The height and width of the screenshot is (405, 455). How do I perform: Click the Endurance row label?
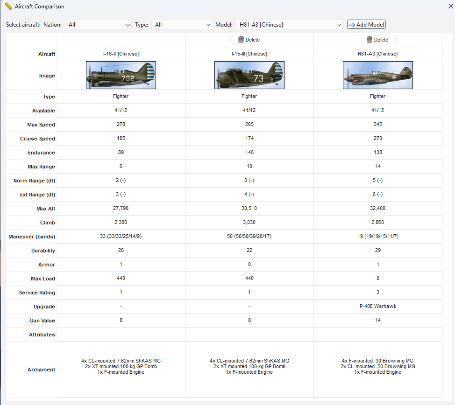[41, 153]
